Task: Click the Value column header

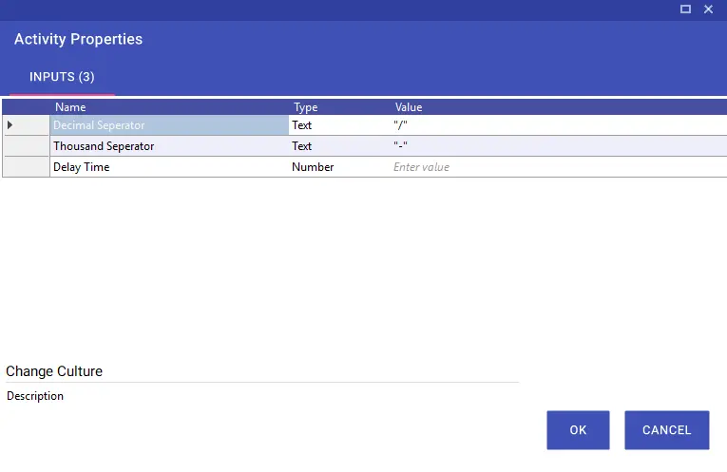Action: pyautogui.click(x=559, y=107)
